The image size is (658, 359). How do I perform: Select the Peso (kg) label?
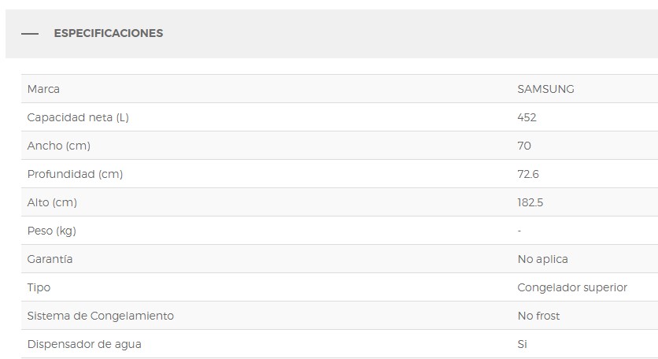pyautogui.click(x=52, y=231)
